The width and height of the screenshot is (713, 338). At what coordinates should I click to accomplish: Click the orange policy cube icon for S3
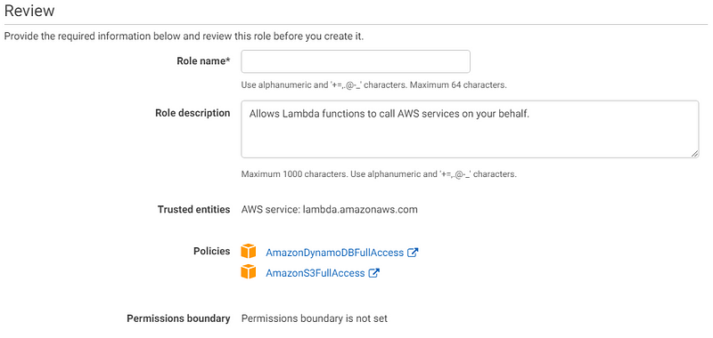(249, 271)
